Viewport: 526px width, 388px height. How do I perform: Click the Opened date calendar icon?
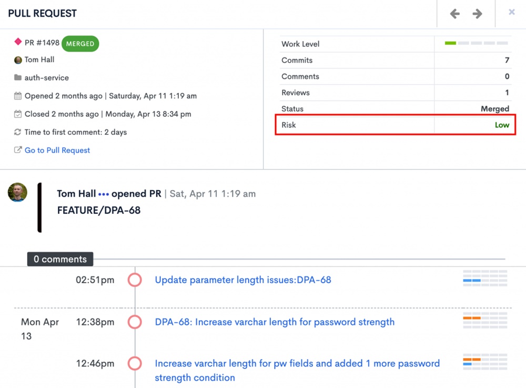coord(18,96)
